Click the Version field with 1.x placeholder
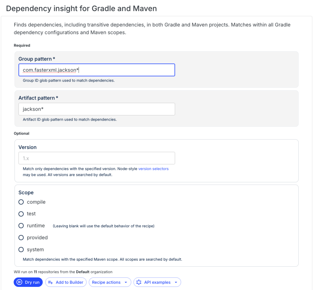 point(97,158)
